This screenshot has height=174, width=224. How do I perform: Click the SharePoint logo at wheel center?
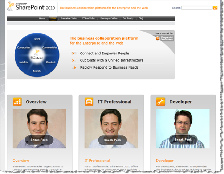(37, 54)
